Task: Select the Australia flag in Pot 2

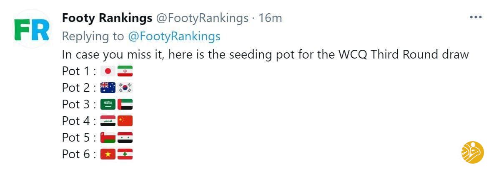Action: [108, 88]
